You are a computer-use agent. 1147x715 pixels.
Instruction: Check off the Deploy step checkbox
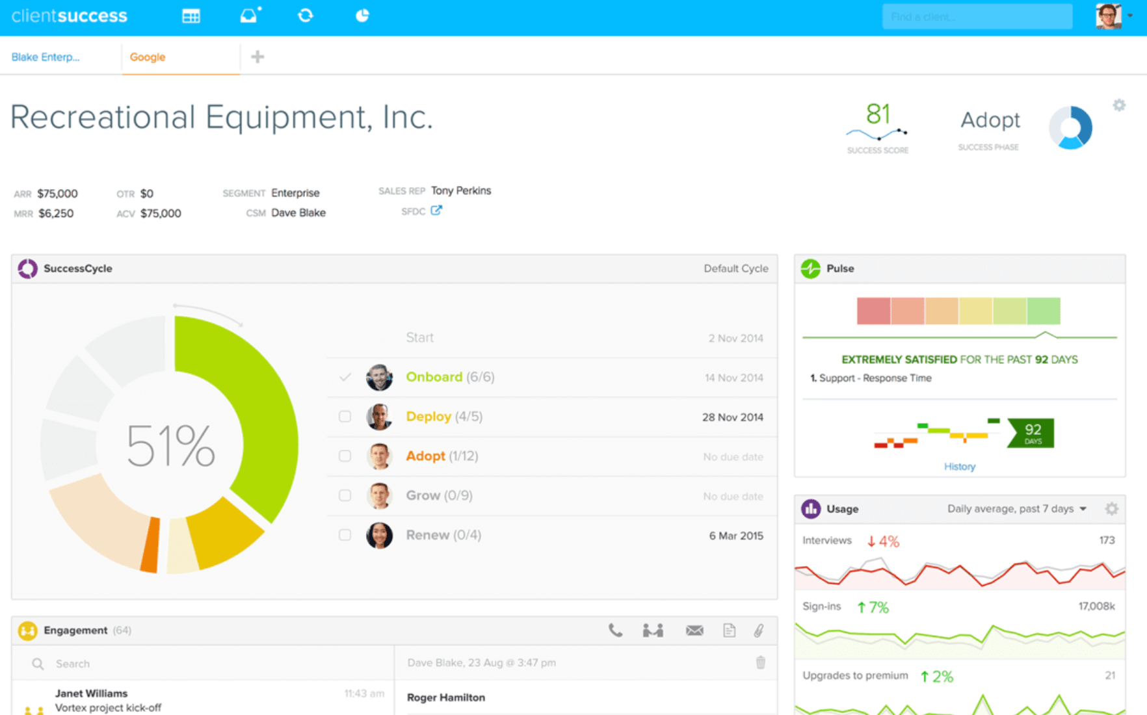345,417
